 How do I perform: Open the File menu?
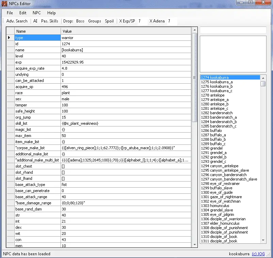click(10, 13)
